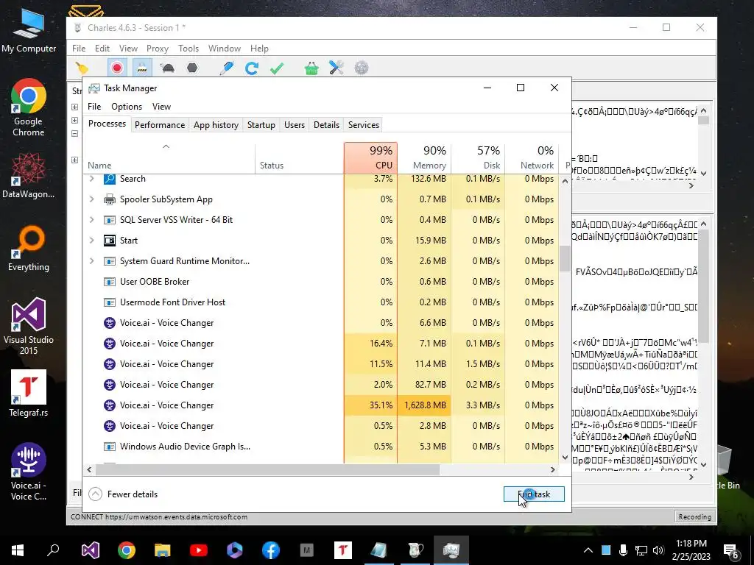Select the Voice.ai process using 16.4% CPU
The image size is (754, 565).
click(x=321, y=344)
